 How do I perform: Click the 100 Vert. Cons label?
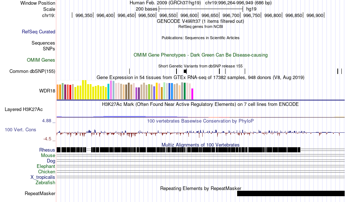coord(20,130)
